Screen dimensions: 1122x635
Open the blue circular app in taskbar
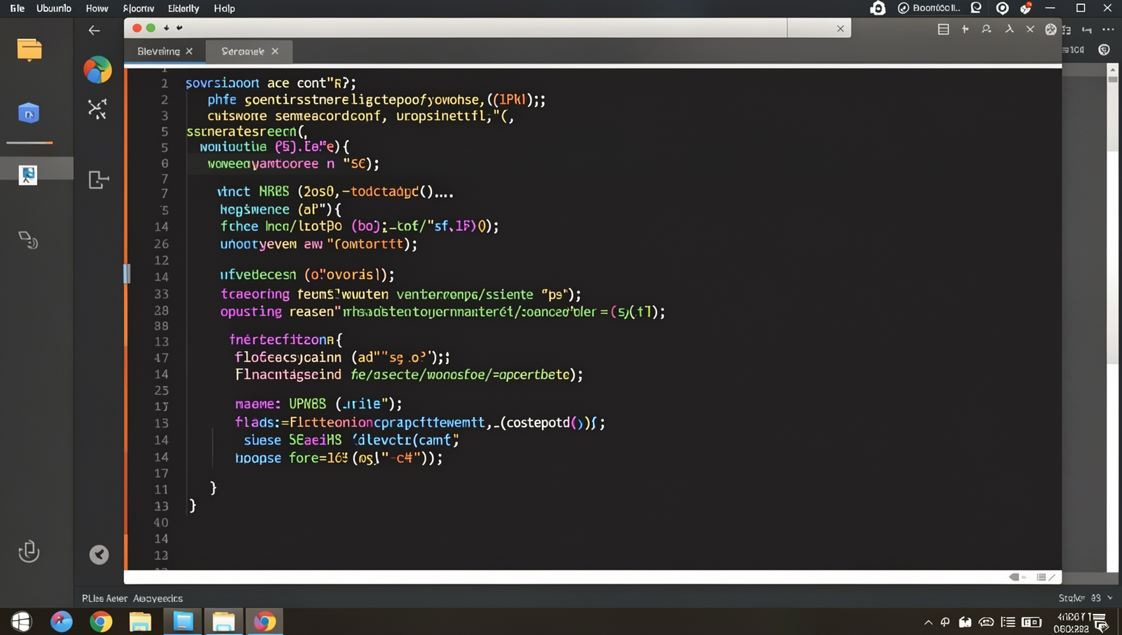coord(61,622)
